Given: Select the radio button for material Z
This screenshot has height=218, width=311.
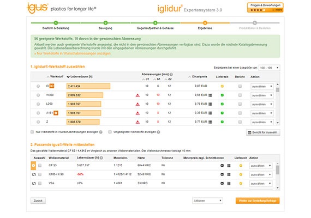Looking at the screenshot, I should [x=38, y=122].
